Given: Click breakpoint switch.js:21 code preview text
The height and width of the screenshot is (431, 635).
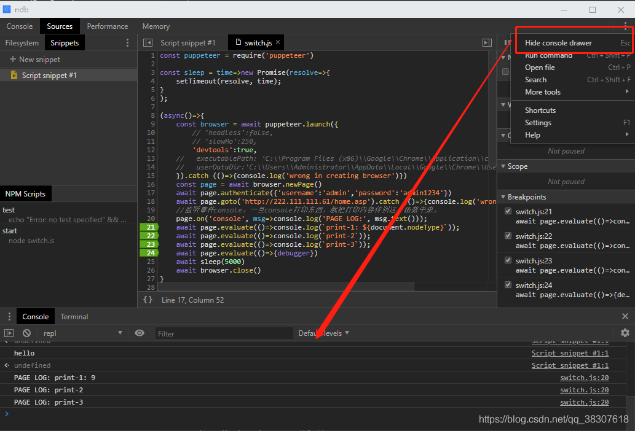Looking at the screenshot, I should tap(572, 221).
